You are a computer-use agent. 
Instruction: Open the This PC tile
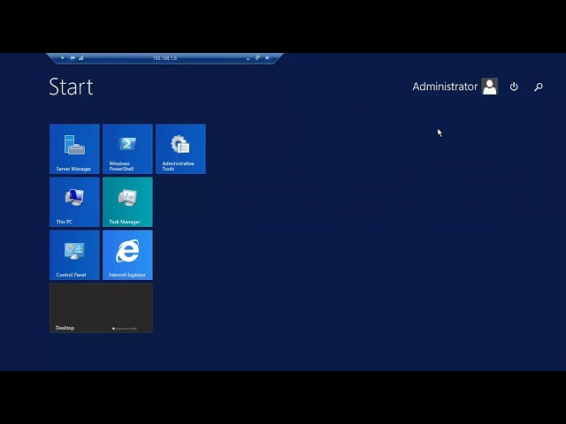(x=74, y=202)
